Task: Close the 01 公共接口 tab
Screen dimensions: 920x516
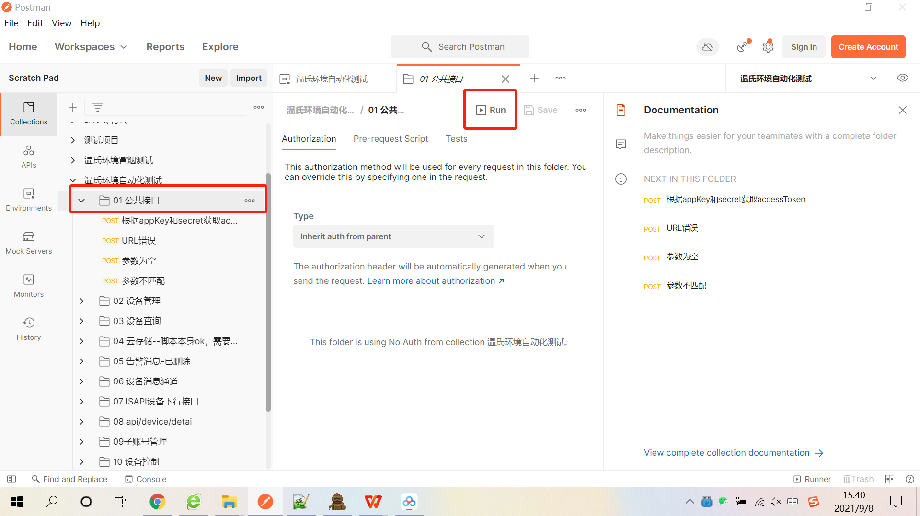Action: pyautogui.click(x=506, y=79)
